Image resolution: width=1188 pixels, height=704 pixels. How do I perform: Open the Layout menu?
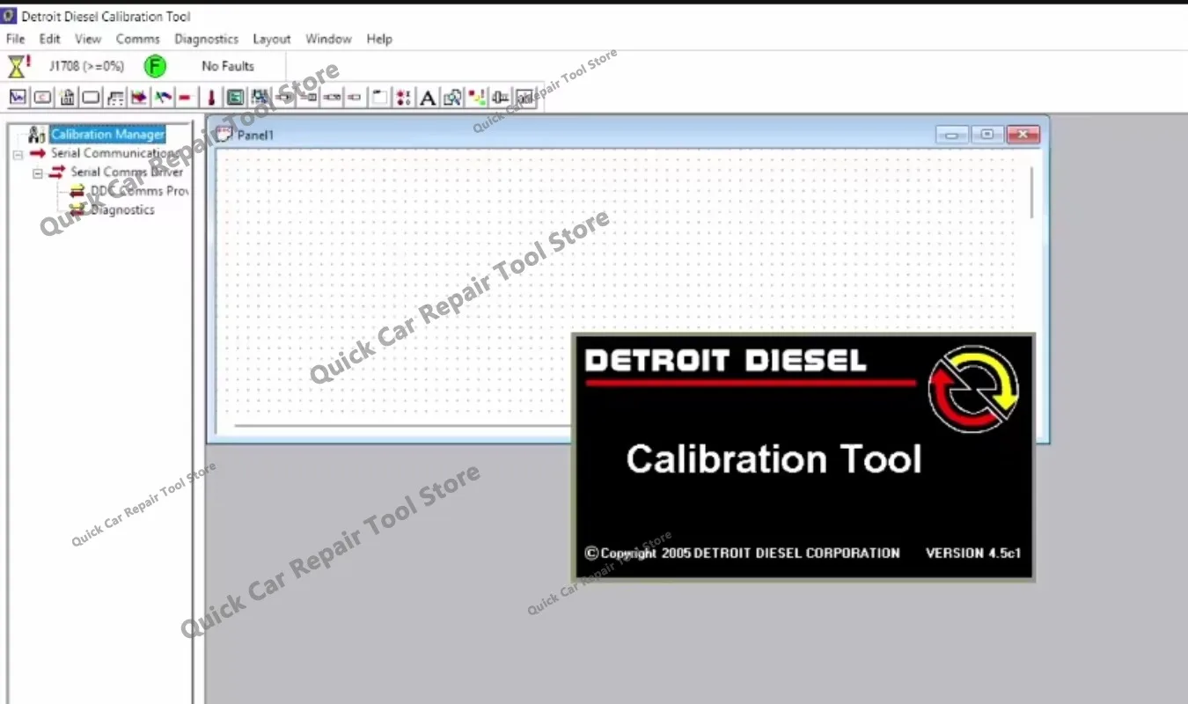pos(271,39)
